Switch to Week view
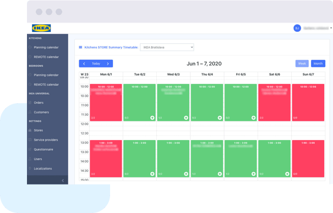This screenshot has width=333, height=213. point(302,64)
